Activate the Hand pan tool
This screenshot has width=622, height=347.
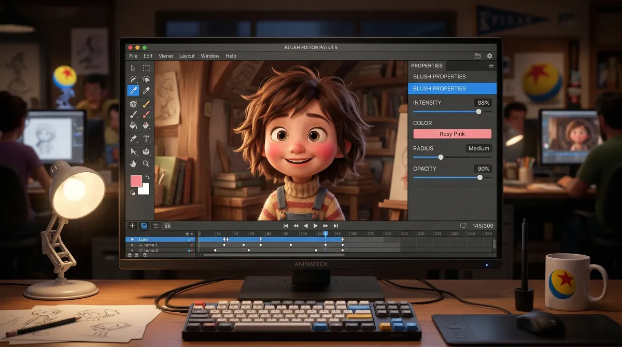point(133,164)
